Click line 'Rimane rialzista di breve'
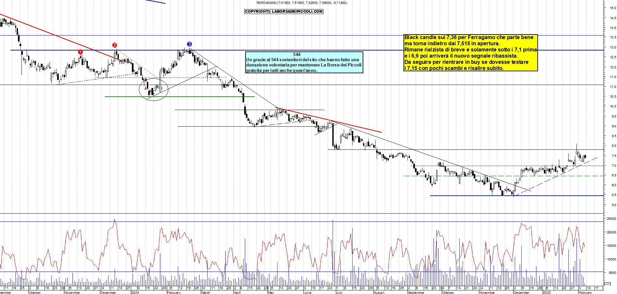 tap(470, 49)
